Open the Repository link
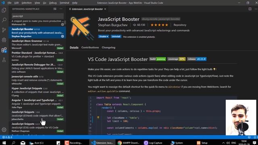Image resolution: width=258 pixels, height=145 pixels. click(180, 25)
